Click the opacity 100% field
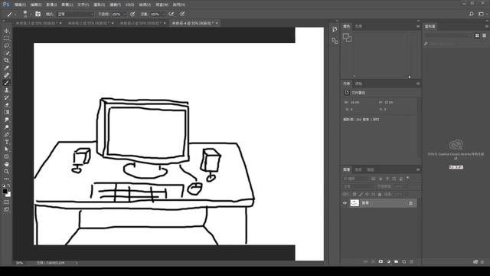 116,14
